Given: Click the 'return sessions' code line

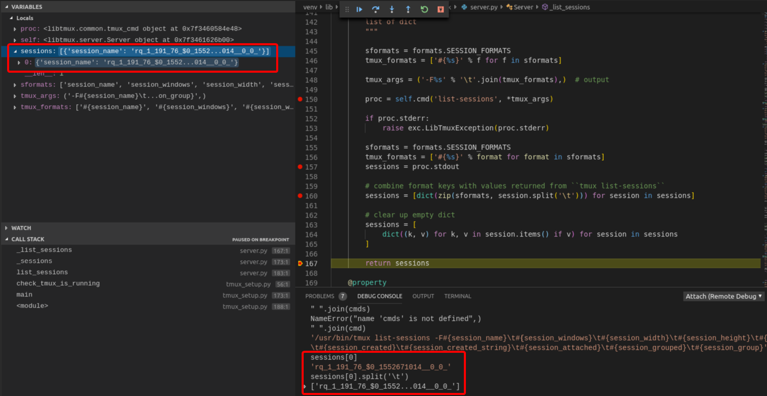Looking at the screenshot, I should pyautogui.click(x=397, y=263).
